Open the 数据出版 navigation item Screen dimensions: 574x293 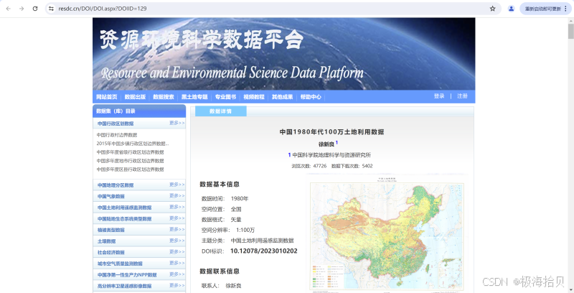point(135,97)
